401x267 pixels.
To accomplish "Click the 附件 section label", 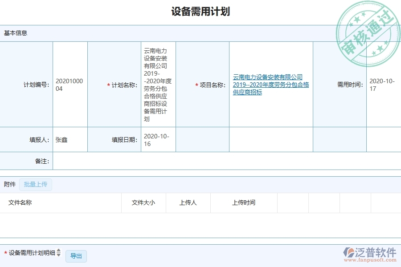I will (8, 184).
